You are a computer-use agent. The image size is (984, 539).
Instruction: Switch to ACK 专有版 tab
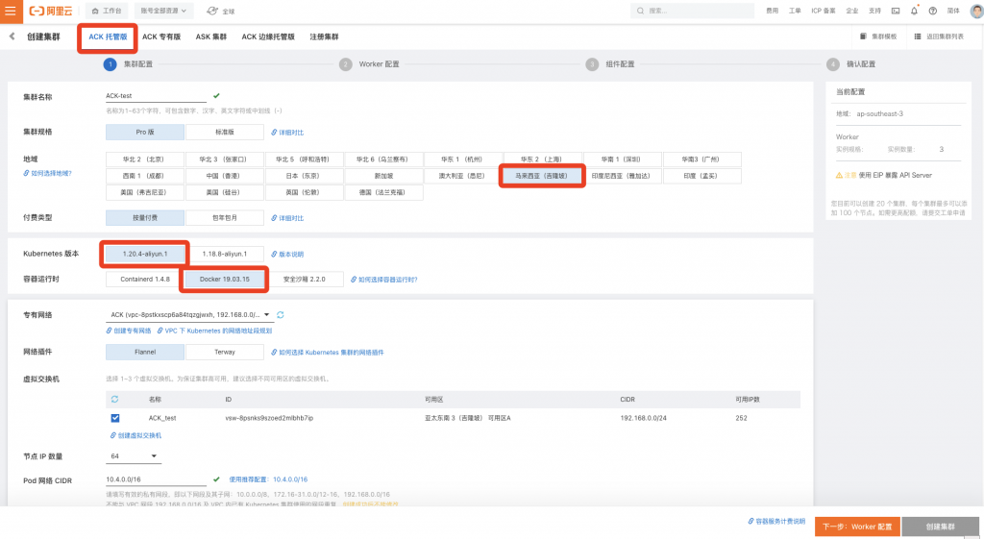pyautogui.click(x=161, y=37)
